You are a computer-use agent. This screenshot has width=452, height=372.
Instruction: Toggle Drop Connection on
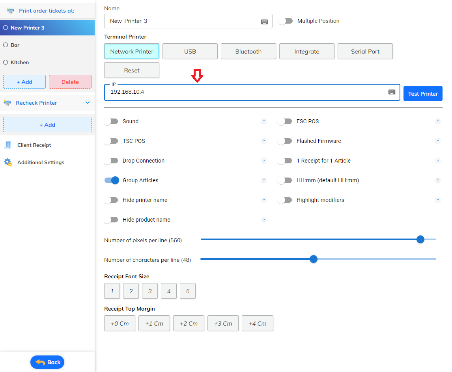click(x=111, y=161)
